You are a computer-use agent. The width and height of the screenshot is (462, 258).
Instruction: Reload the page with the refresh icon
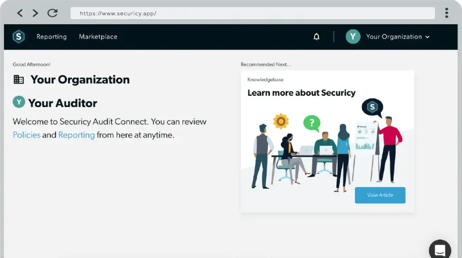[x=52, y=13]
